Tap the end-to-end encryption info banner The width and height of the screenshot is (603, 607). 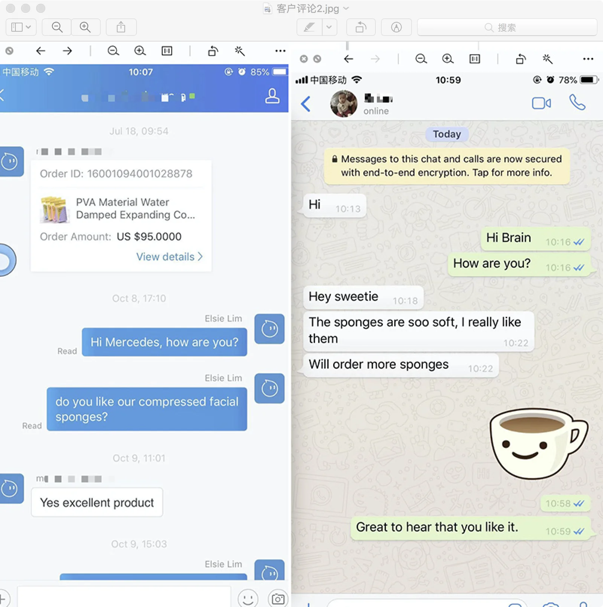click(x=447, y=166)
